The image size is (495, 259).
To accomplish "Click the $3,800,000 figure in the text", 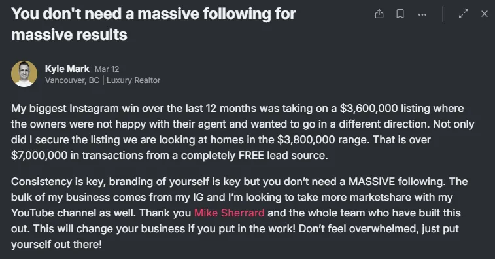I will click(306, 139).
